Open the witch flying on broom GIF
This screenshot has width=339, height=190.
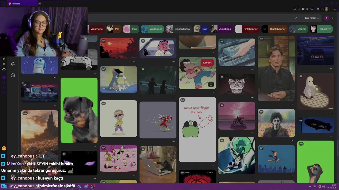276,159
